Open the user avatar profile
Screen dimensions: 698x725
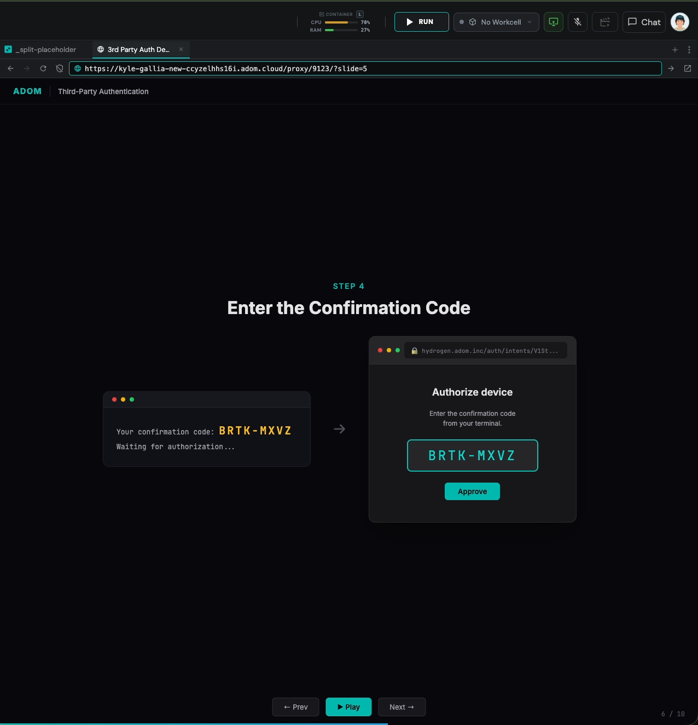click(x=680, y=22)
